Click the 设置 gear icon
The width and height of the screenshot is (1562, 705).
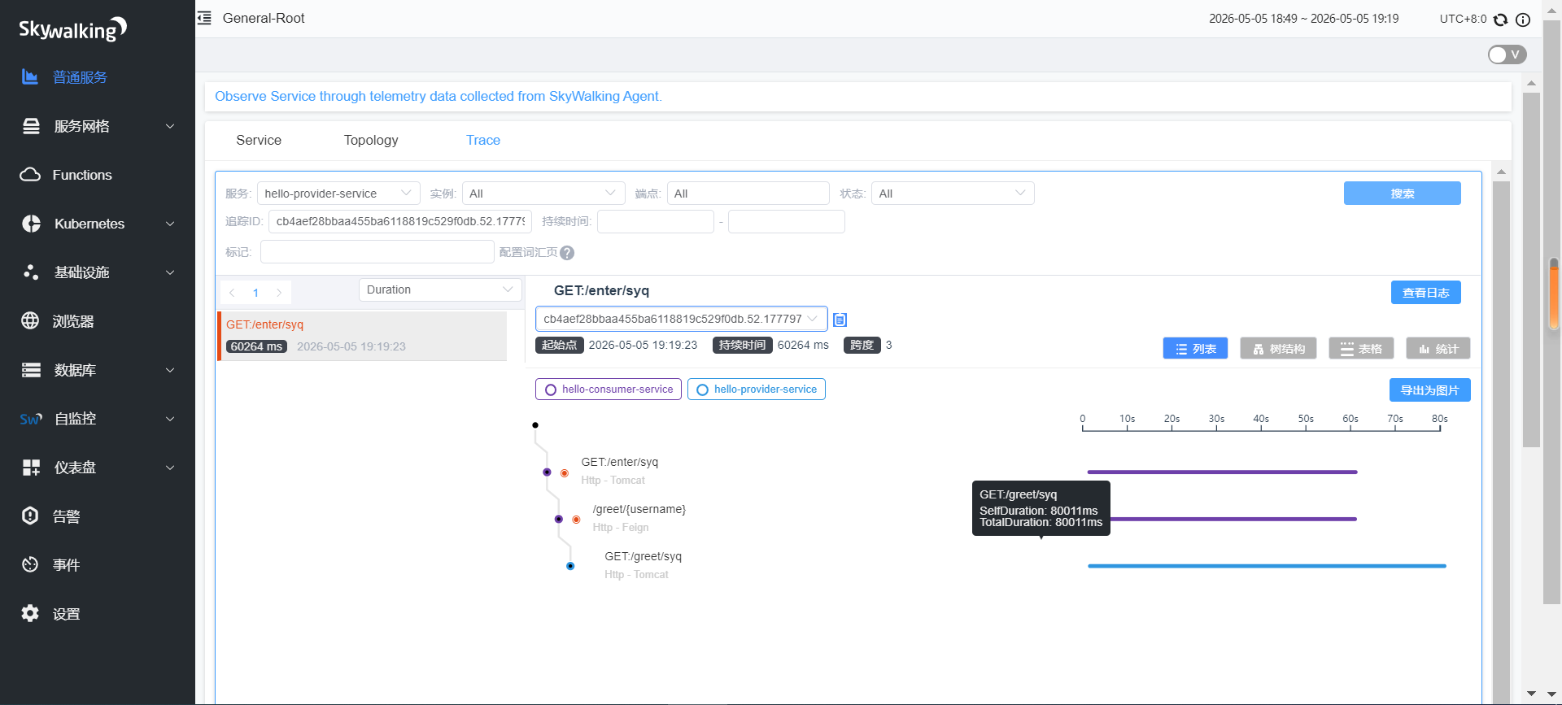30,614
